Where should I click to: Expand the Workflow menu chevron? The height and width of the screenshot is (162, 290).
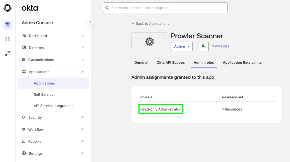coord(83,129)
